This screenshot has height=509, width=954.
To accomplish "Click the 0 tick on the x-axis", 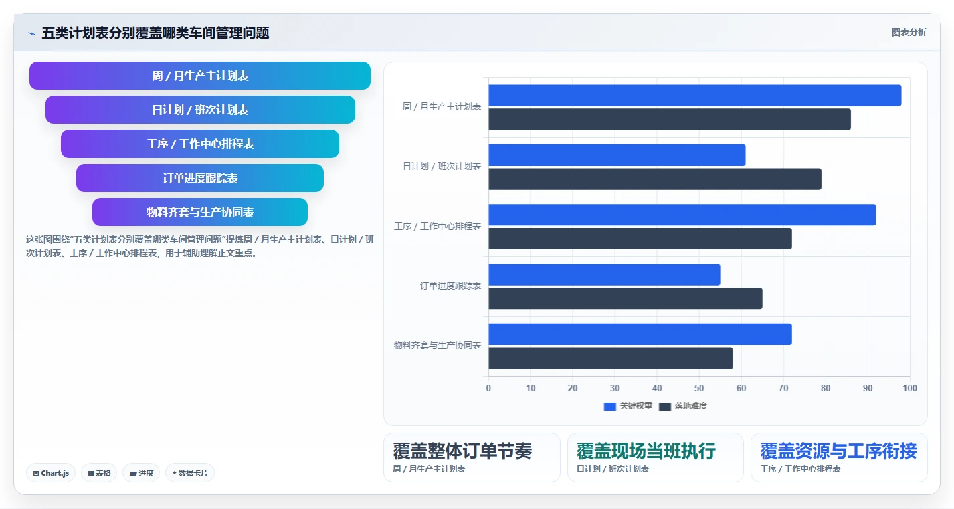I will [x=488, y=388].
